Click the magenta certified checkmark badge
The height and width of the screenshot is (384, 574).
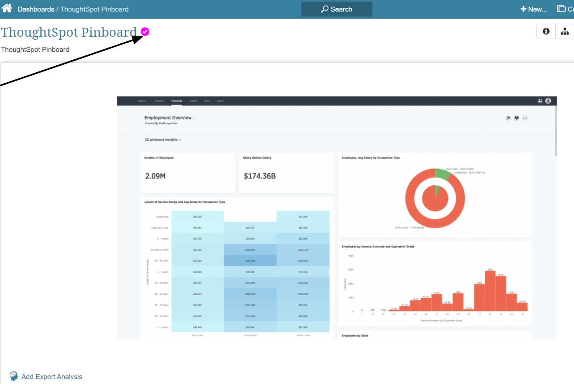[145, 32]
